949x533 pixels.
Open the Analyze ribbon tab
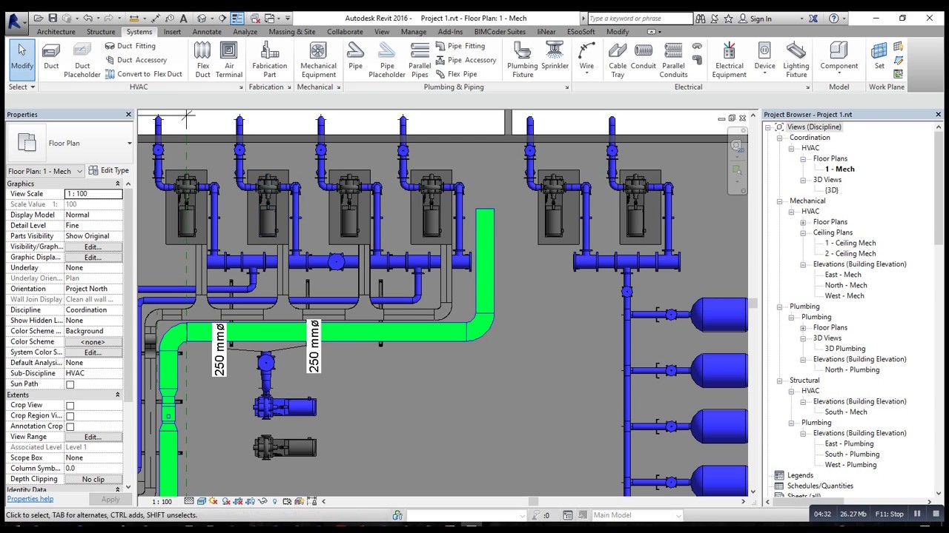point(245,32)
